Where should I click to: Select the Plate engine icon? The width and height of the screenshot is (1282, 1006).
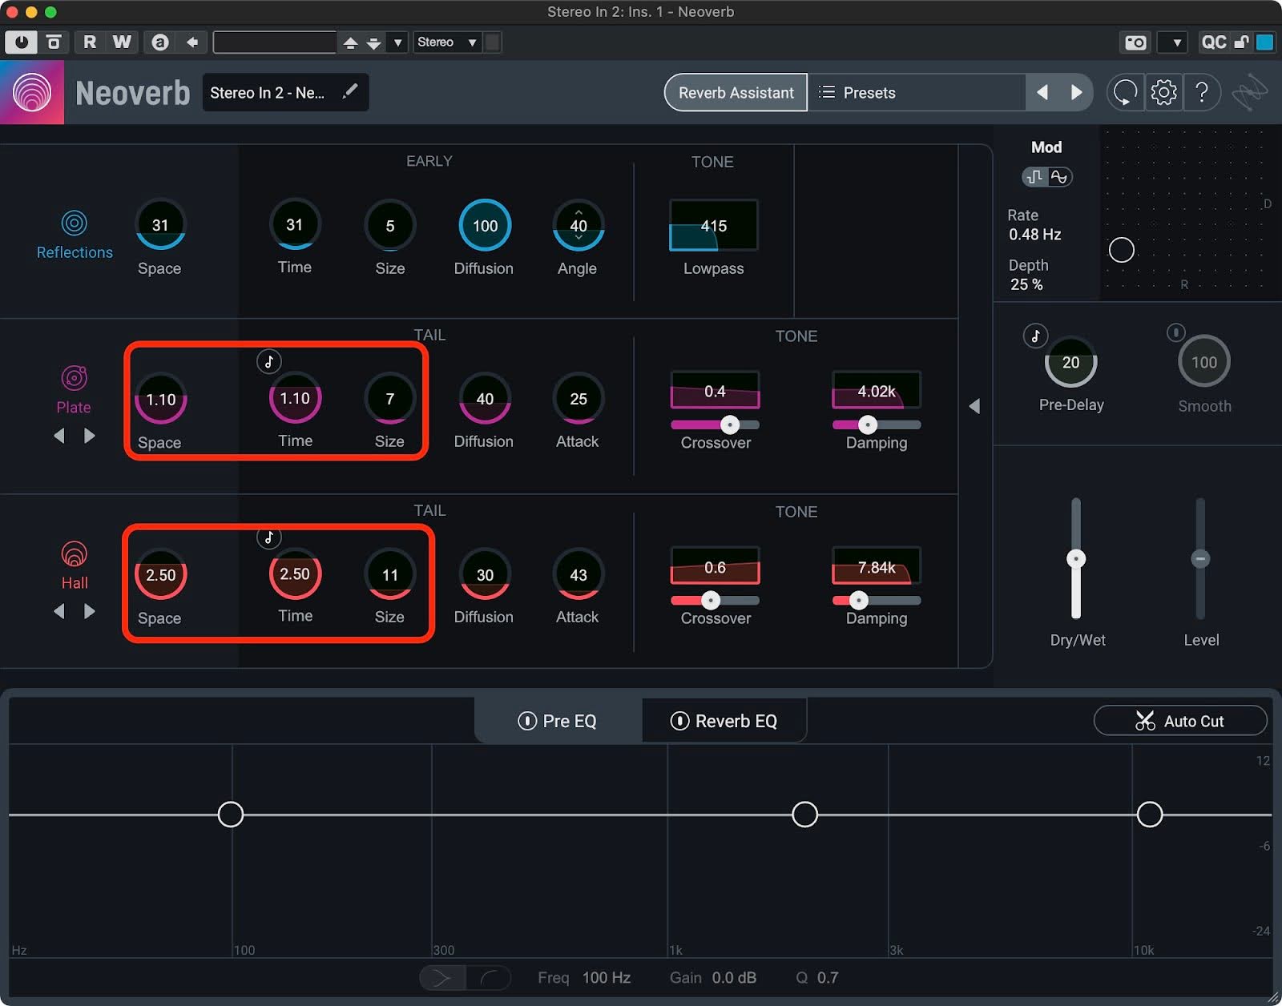pyautogui.click(x=74, y=377)
